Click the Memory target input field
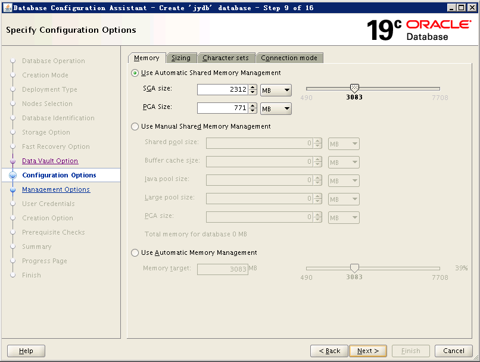Image resolution: width=480 pixels, height=362 pixels. pos(223,269)
